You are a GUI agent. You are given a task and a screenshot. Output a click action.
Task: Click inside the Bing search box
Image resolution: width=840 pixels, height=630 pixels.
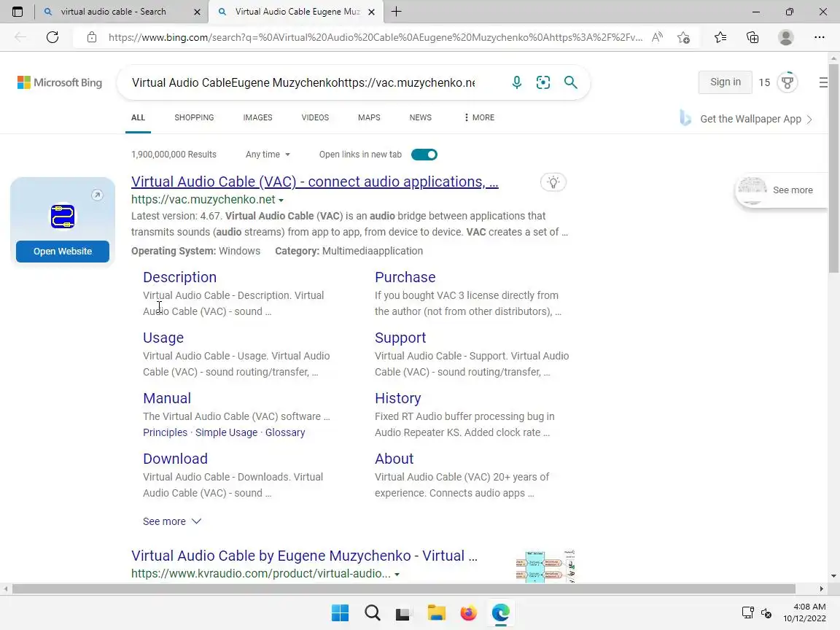[303, 82]
